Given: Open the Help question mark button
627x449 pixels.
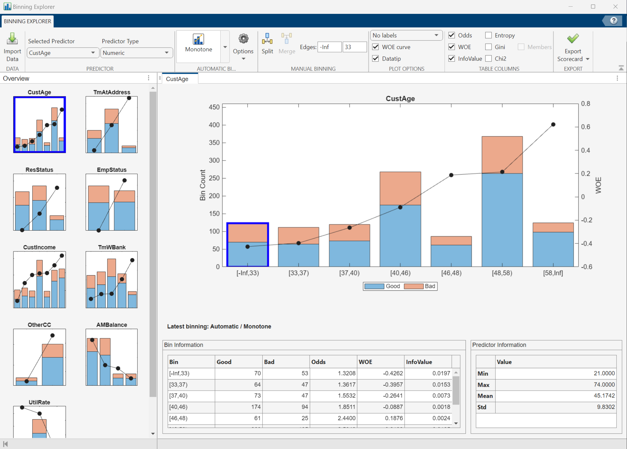Looking at the screenshot, I should (x=613, y=21).
